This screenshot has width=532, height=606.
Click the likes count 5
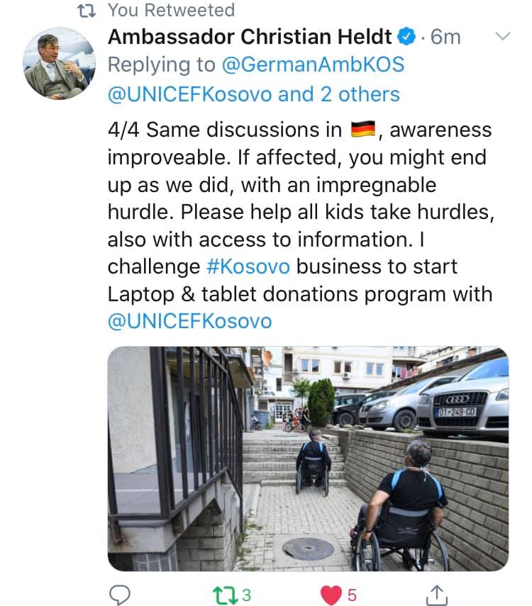[x=352, y=595]
